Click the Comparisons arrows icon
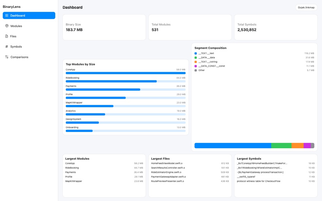Screen dimensions: 322x201 click(7, 57)
